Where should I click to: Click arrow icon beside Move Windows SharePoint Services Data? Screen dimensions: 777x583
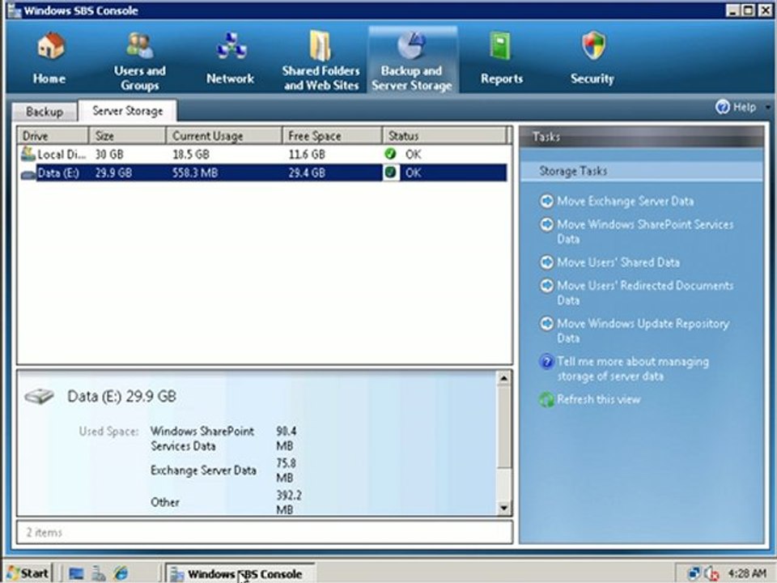pos(546,224)
